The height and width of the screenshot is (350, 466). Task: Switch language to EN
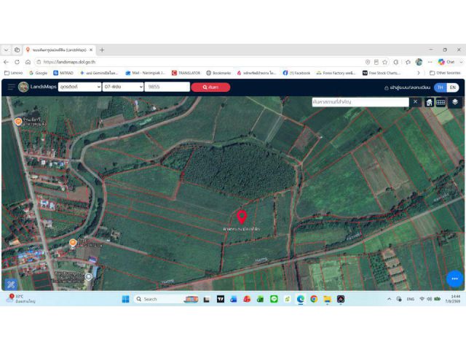pos(453,87)
